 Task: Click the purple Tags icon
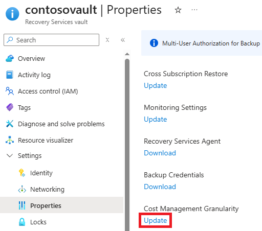(x=10, y=107)
